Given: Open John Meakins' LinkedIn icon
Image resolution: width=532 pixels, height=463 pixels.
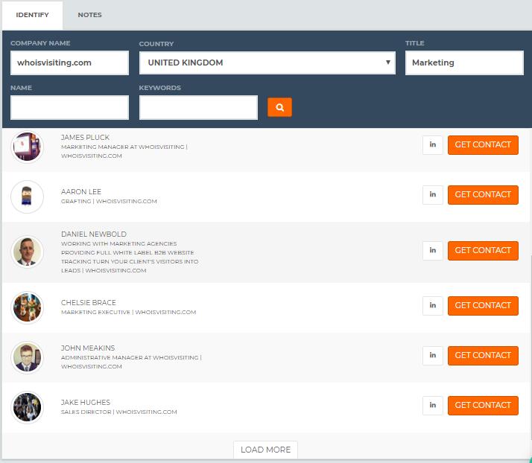Looking at the screenshot, I should pos(433,355).
